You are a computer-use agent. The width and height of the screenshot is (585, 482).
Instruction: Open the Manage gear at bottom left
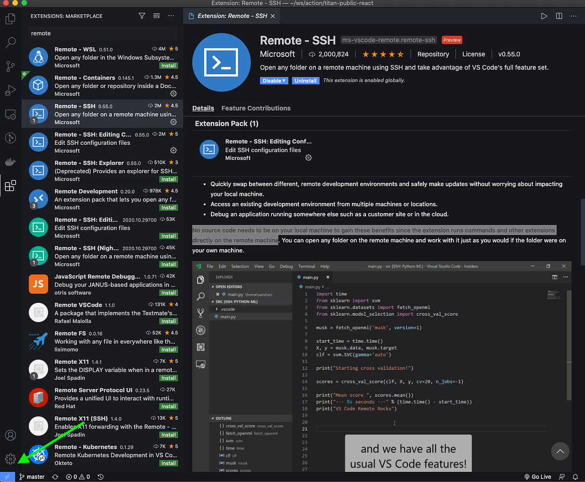tap(11, 458)
